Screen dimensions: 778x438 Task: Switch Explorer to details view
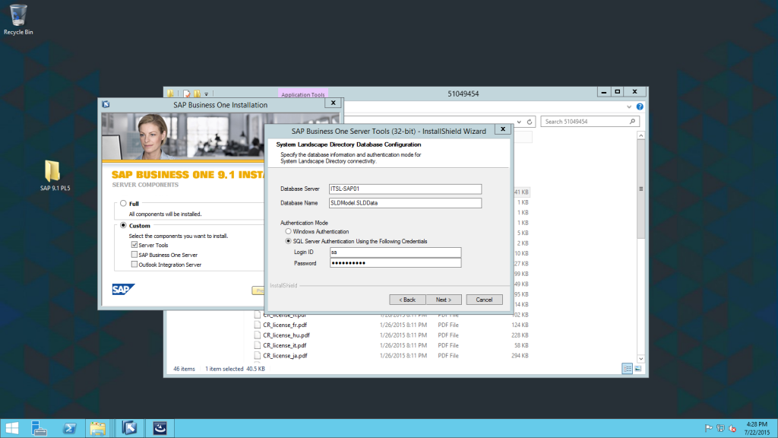627,369
